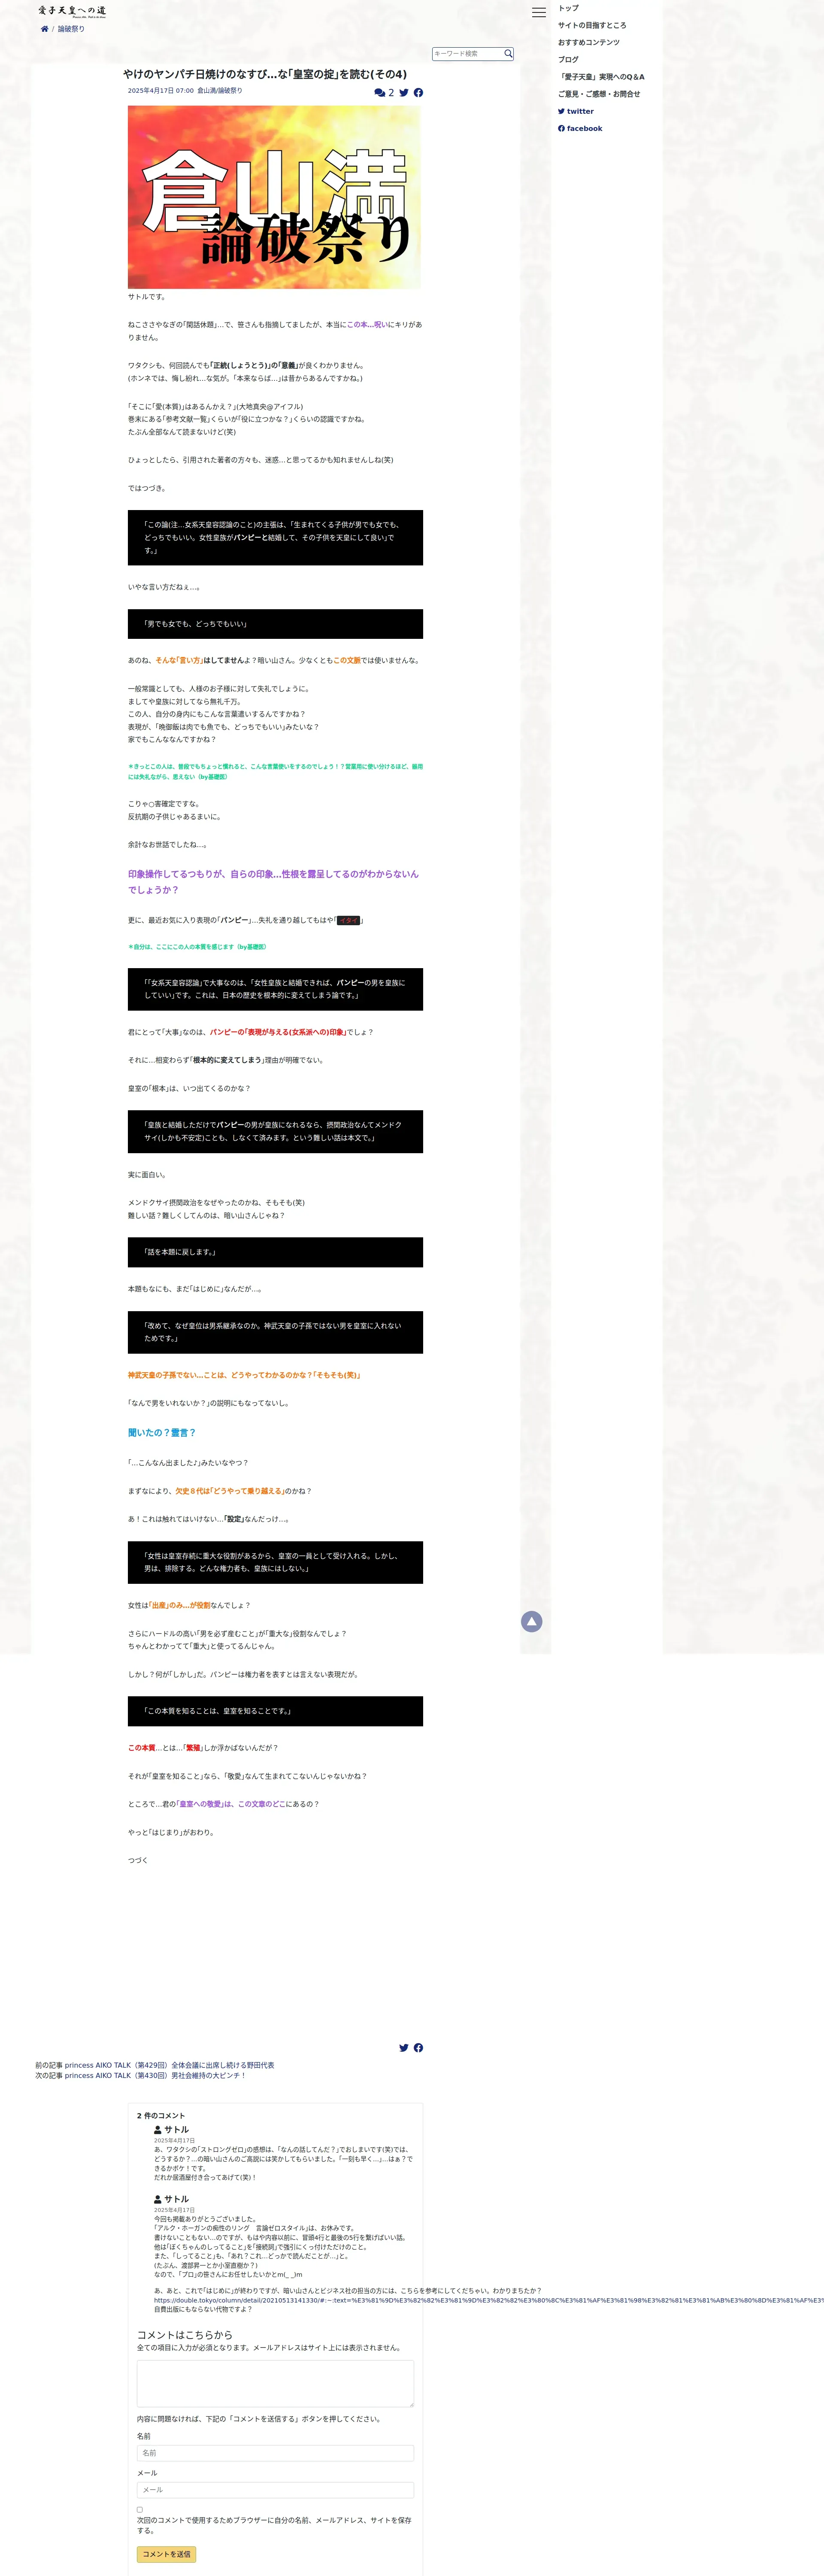Open the twitter link in the sidebar
824x2576 pixels.
point(576,111)
